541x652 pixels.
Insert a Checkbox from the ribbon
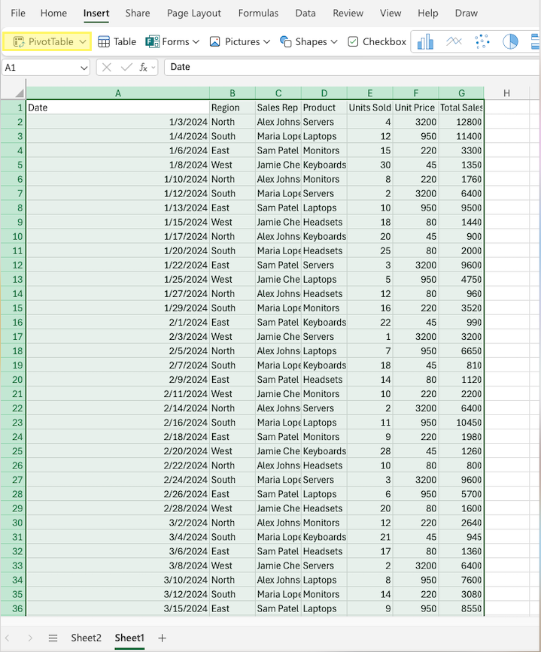377,41
